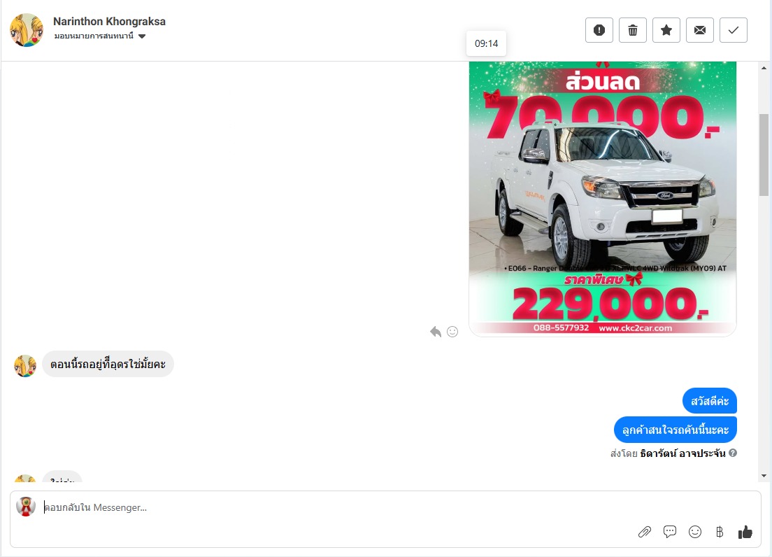Click the baht payment request icon
The image size is (772, 557).
(720, 532)
